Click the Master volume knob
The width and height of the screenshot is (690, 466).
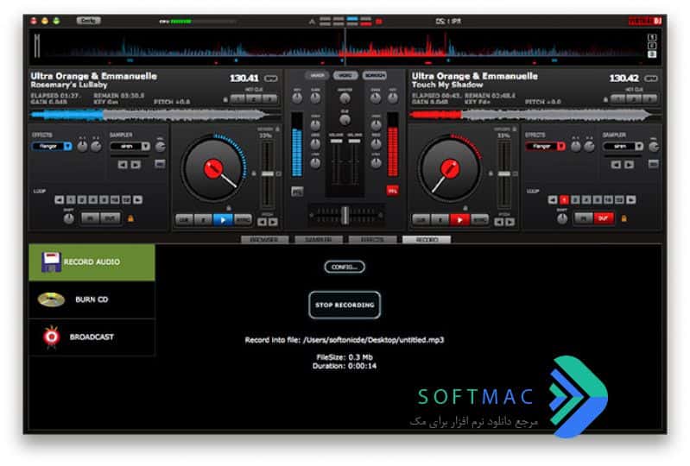pos(345,98)
